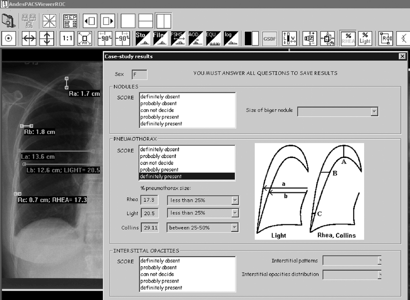Click the %Light measurement icon
The height and width of the screenshot is (300, 410).
click(x=366, y=38)
